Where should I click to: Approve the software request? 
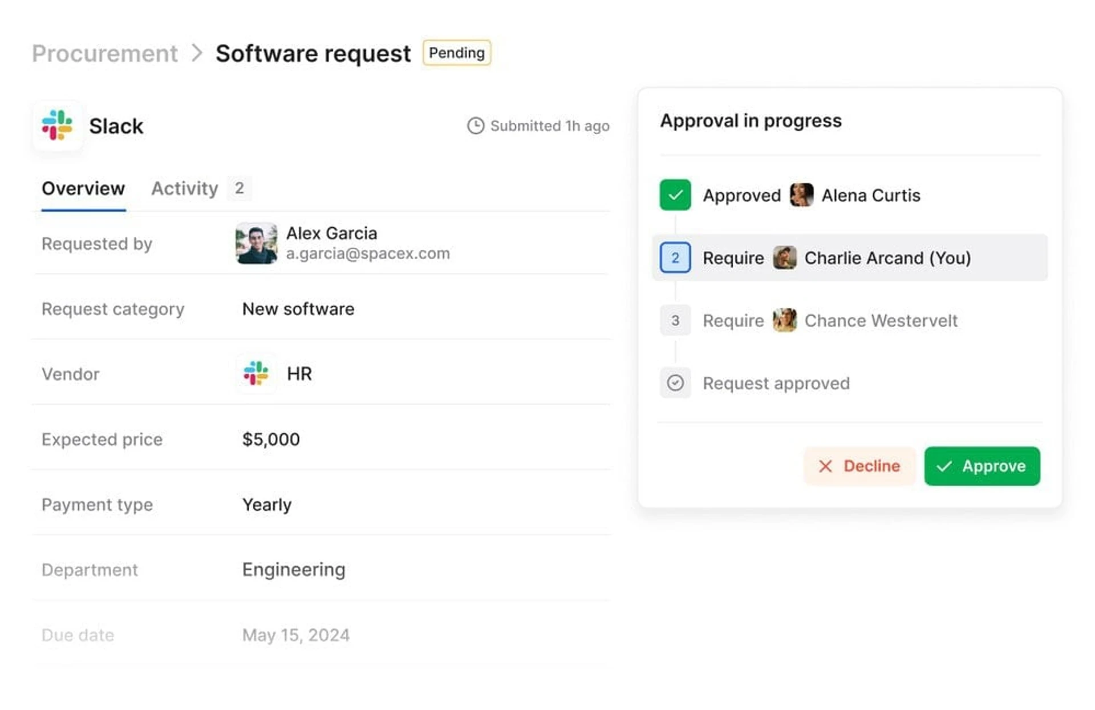coord(982,466)
